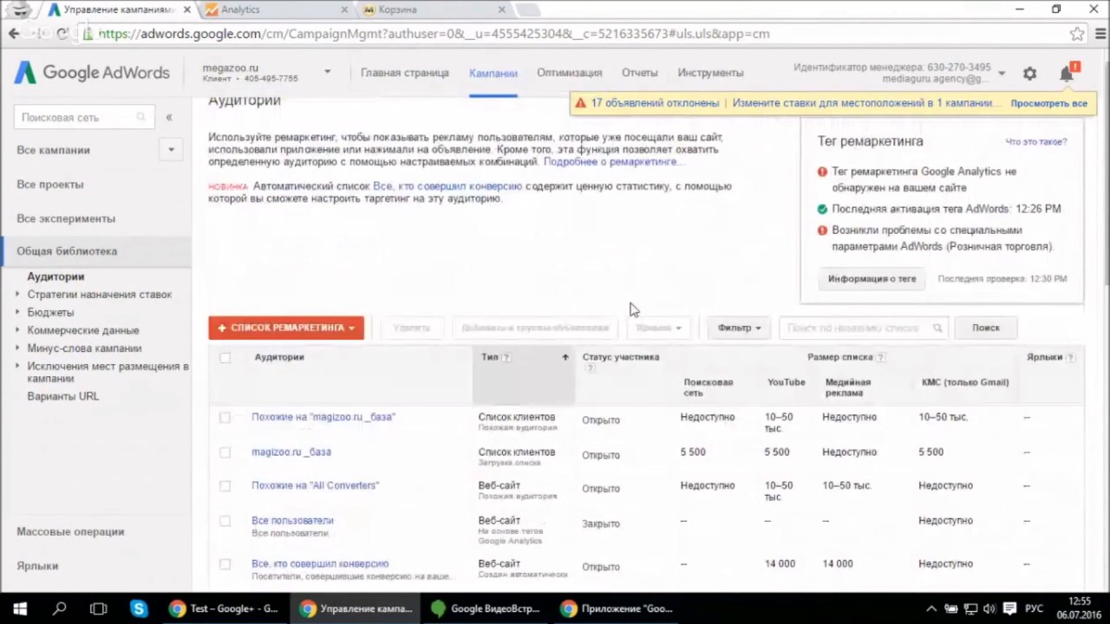1110x624 pixels.
Task: Open the Отчеты tab
Action: point(640,73)
